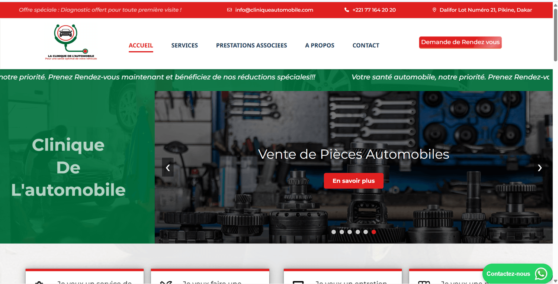Click the Vente de Pièces Automobiles slide title
This screenshot has width=558, height=284.
[x=353, y=154]
